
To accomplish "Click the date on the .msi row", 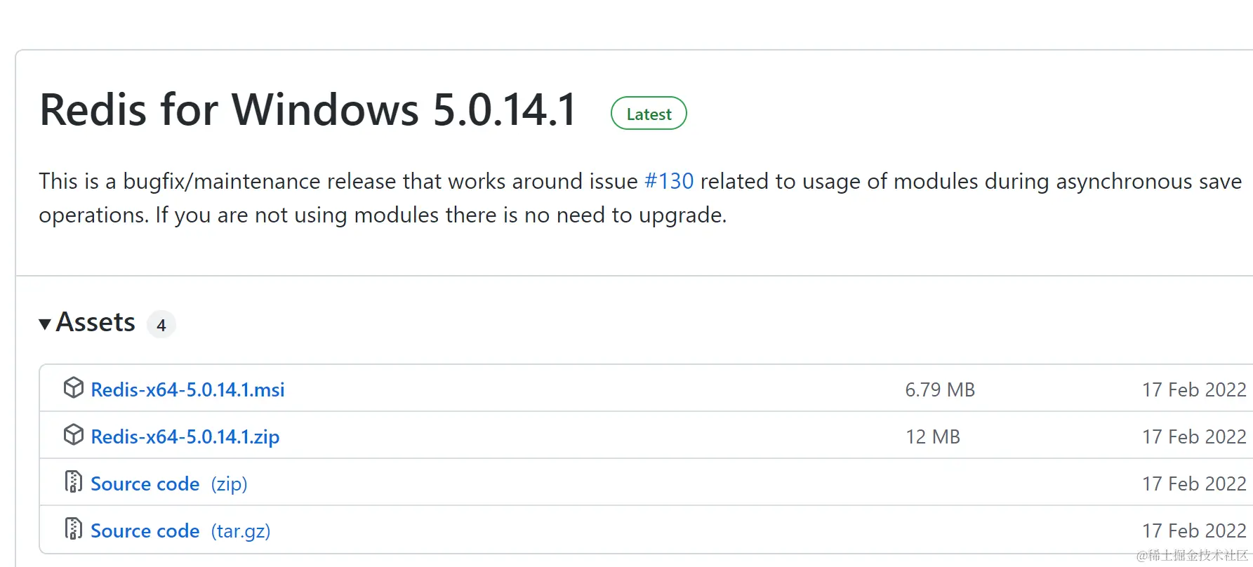I will pyautogui.click(x=1193, y=389).
